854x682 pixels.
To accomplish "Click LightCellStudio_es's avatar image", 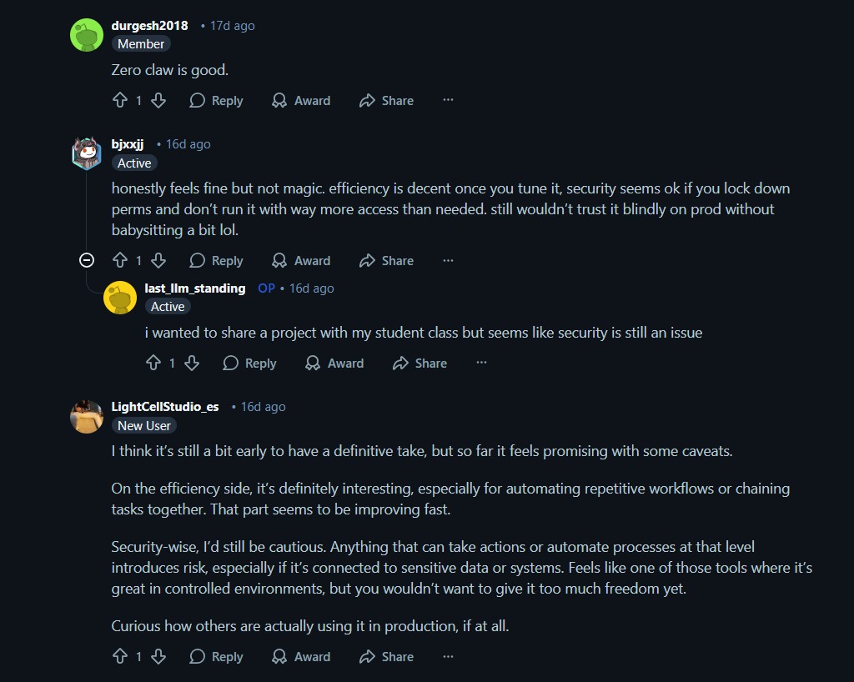I will [x=87, y=416].
